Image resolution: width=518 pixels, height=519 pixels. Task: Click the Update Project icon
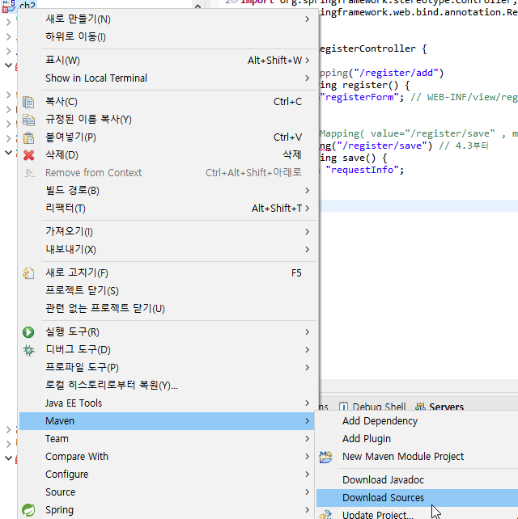coord(325,514)
